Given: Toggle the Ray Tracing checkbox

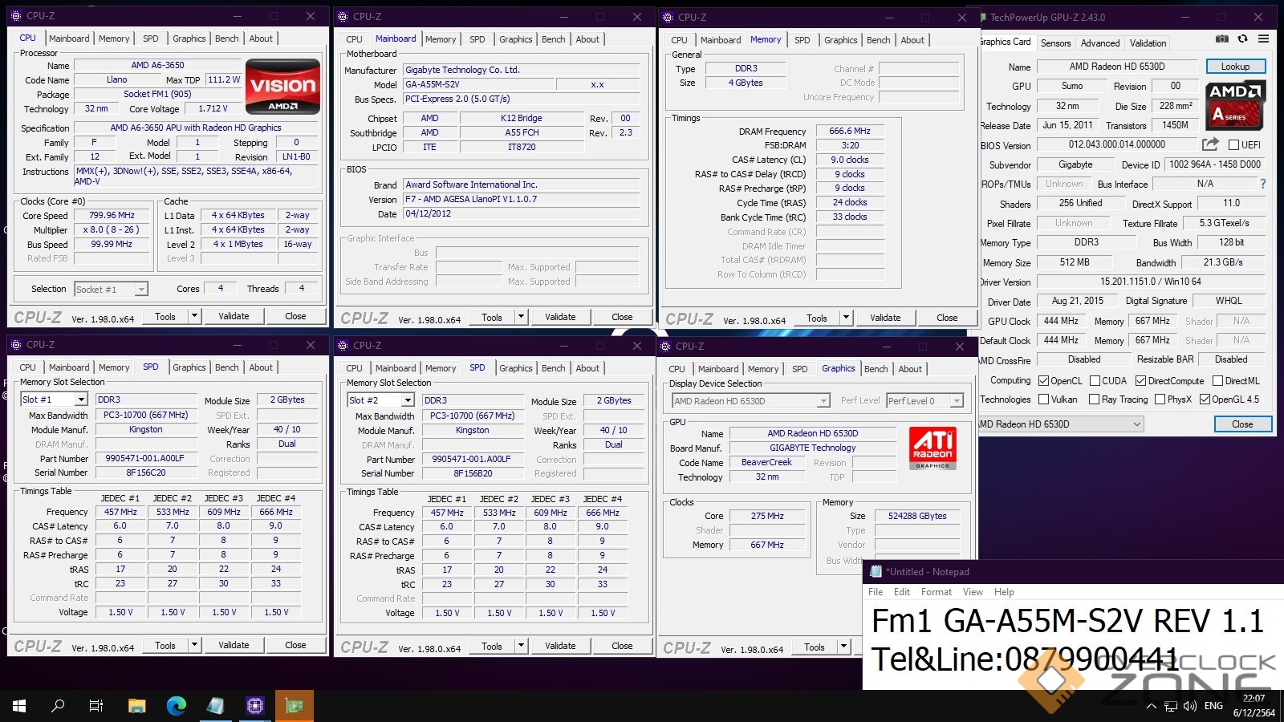Looking at the screenshot, I should [1095, 400].
